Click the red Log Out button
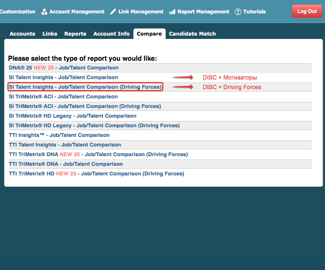The image size is (325, 270). click(x=307, y=11)
